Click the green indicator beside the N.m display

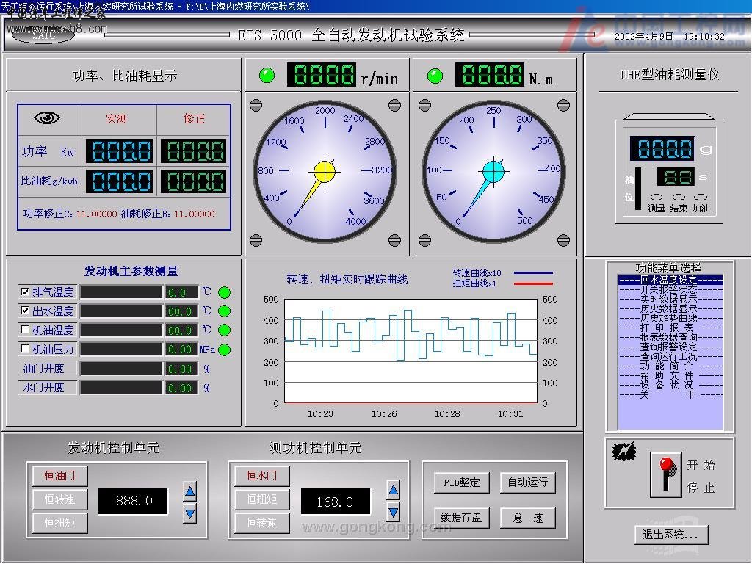[x=435, y=75]
